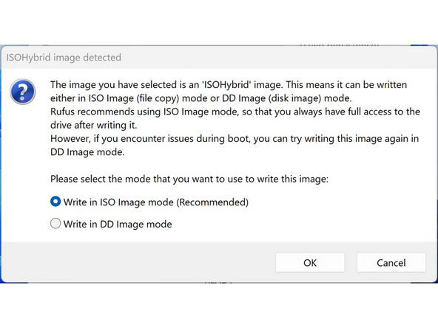Click the 'Rufus recommends using ISO Image mode' sentence

point(235,118)
